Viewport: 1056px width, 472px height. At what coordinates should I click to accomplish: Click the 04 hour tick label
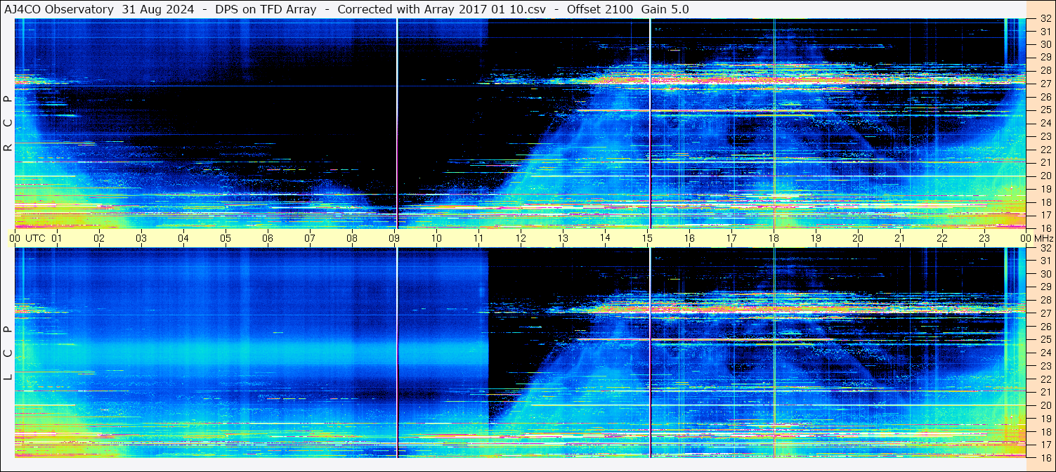point(183,238)
